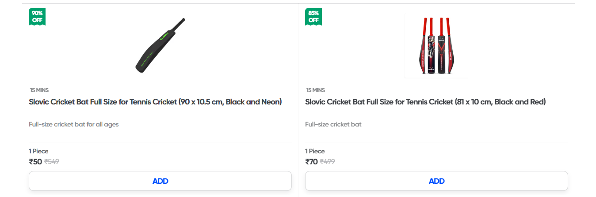
Task: Add the ₹70 Black and Red bat
Action: [x=436, y=181]
